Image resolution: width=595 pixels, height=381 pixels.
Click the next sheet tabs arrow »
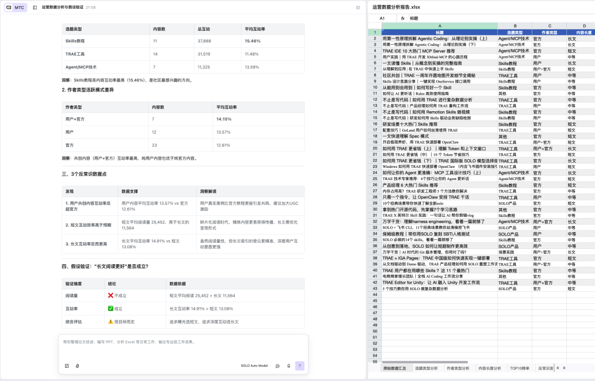coord(564,368)
